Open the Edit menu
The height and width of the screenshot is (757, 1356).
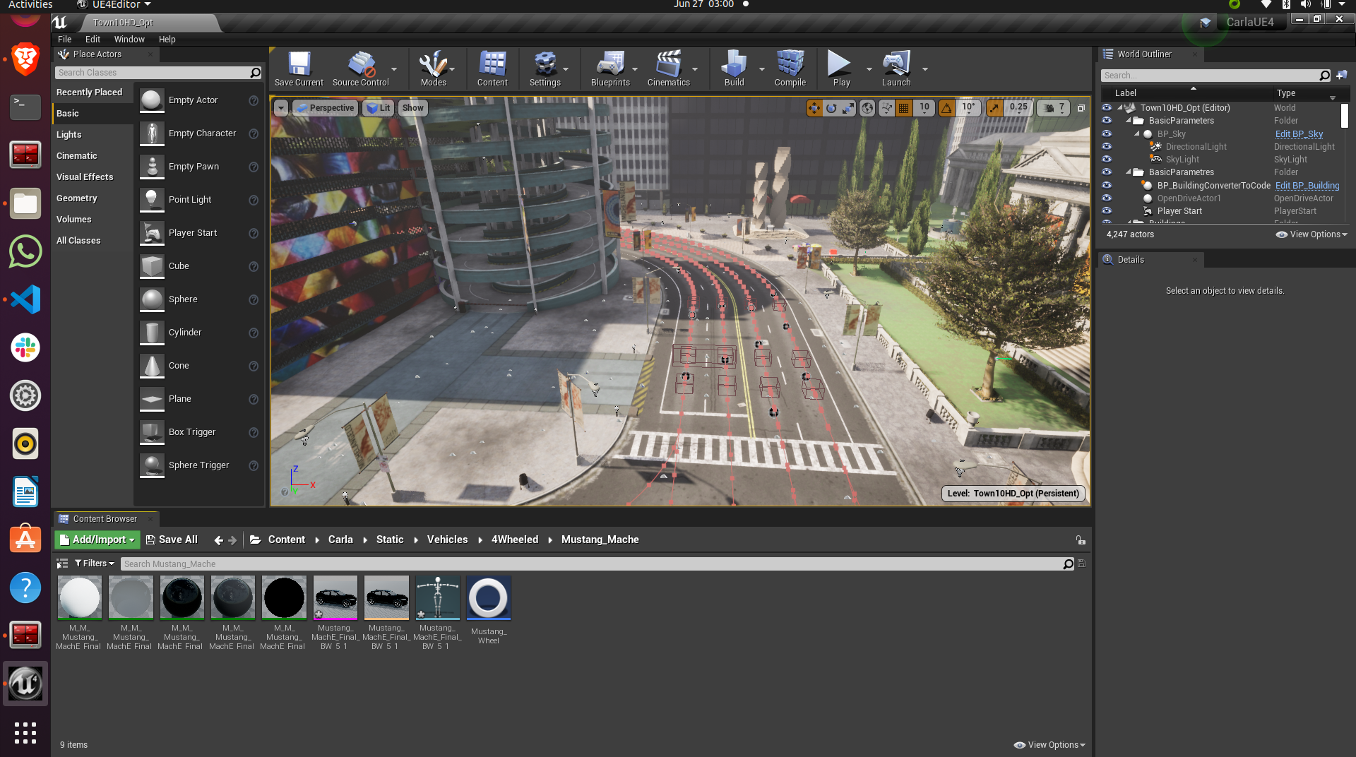[93, 40]
